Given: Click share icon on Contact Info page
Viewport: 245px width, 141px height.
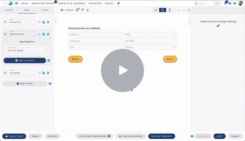Looking at the screenshot, I should click(39, 22).
